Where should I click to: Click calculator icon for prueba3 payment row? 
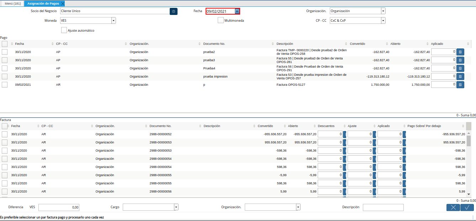[460, 60]
